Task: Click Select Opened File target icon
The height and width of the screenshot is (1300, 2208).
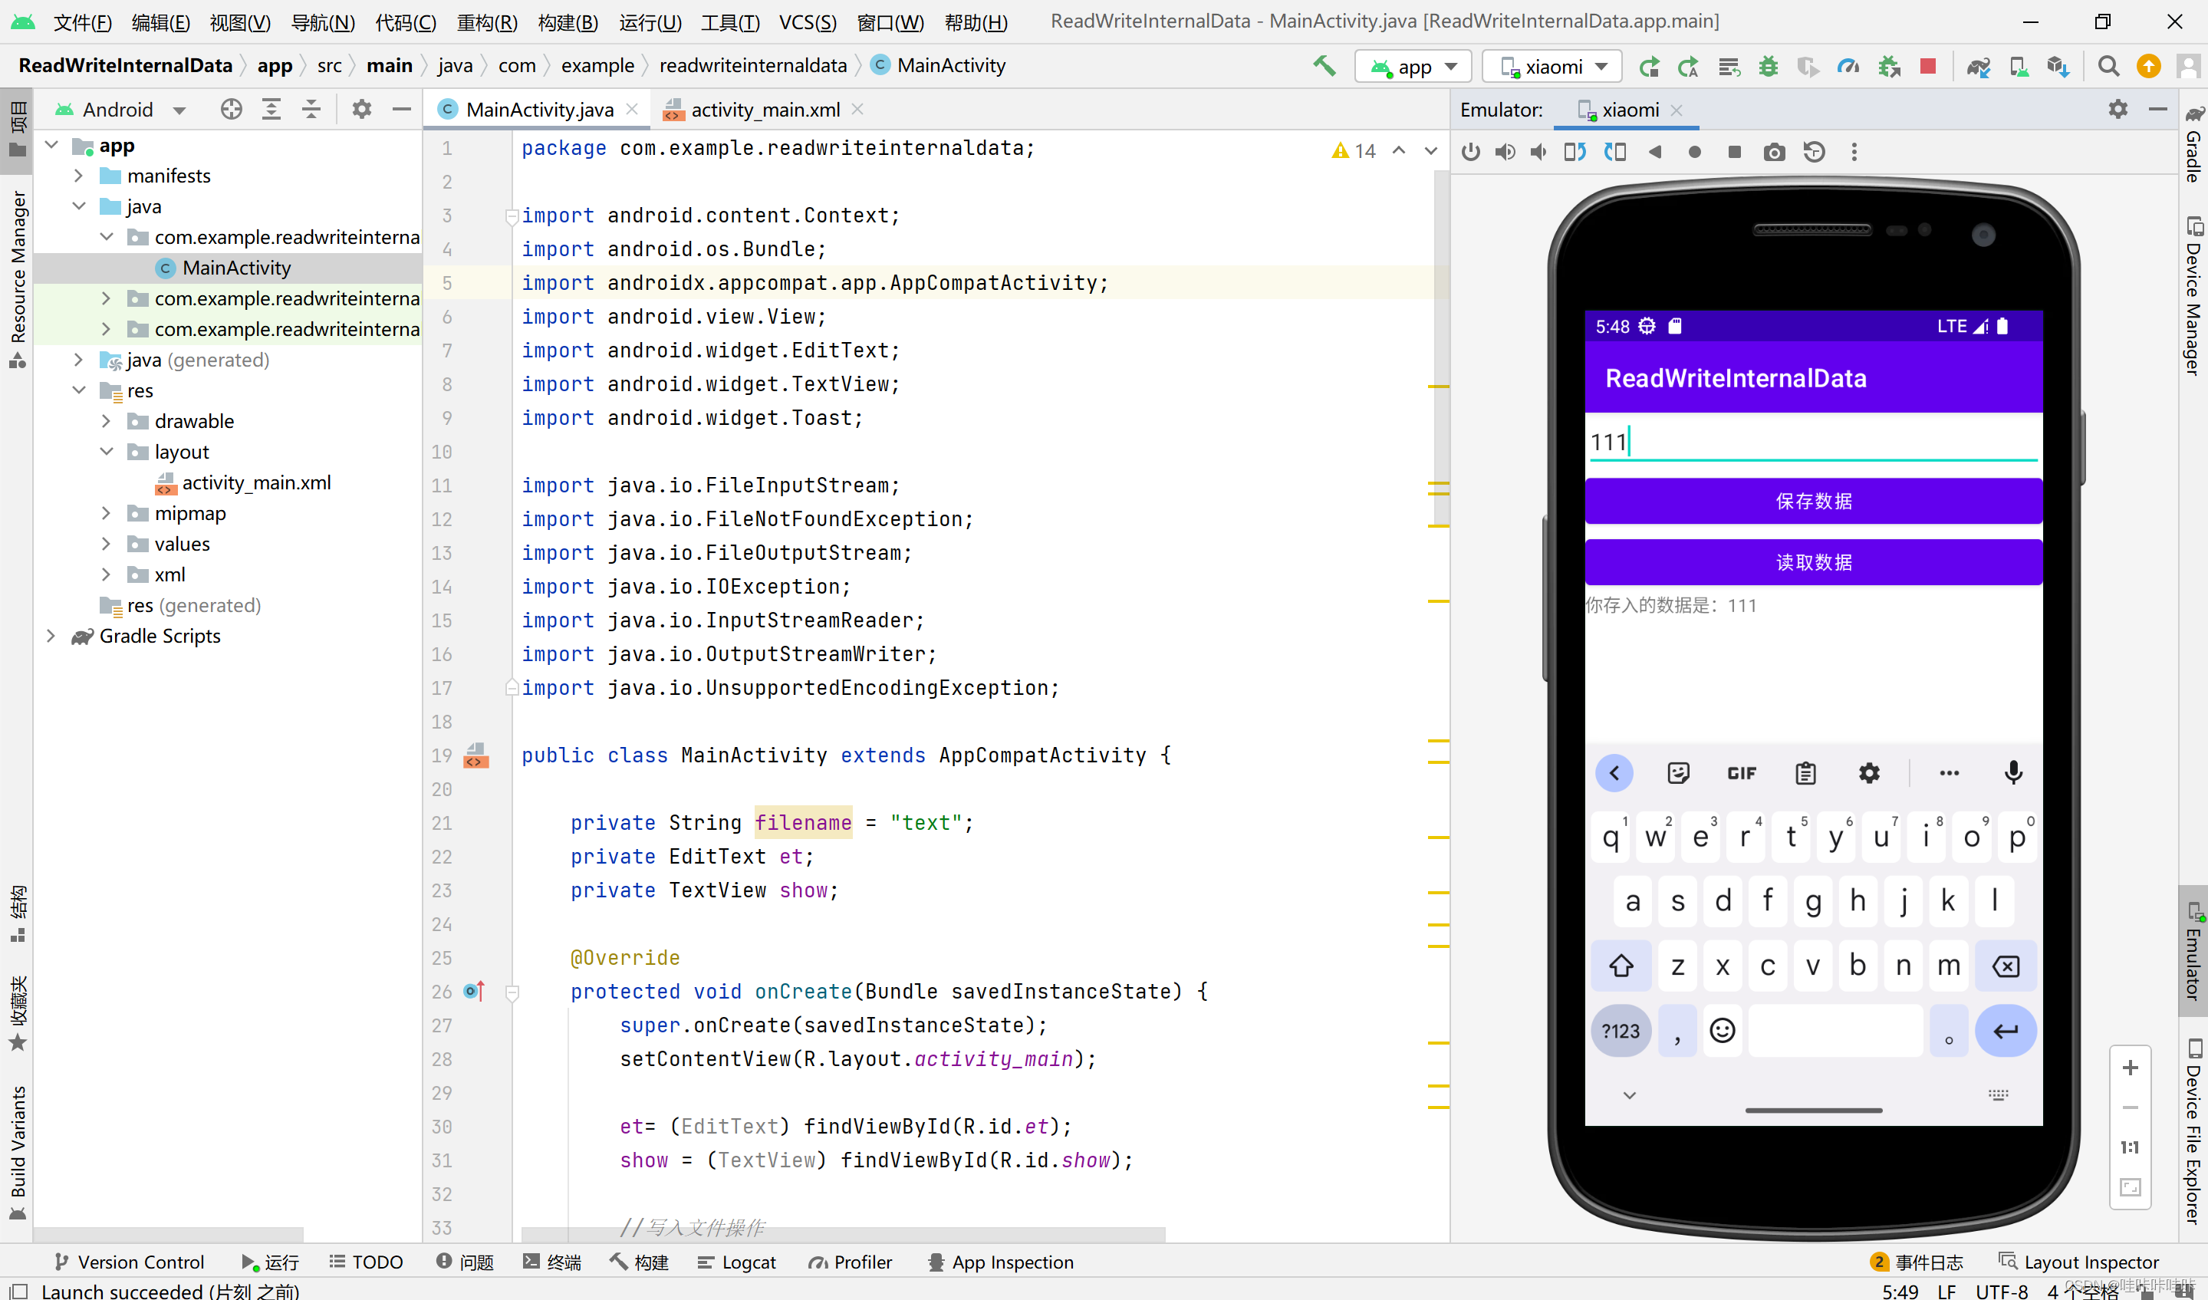Action: pyautogui.click(x=232, y=110)
